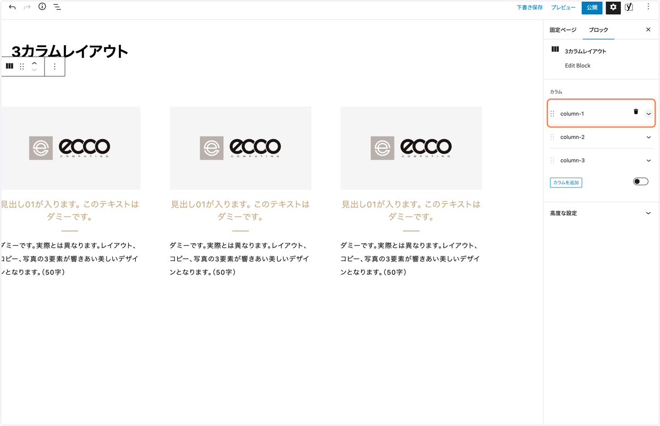660x426 pixels.
Task: Click the middle column ecco image
Action: point(240,148)
